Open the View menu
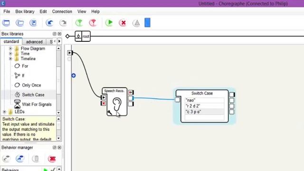 coord(82,11)
